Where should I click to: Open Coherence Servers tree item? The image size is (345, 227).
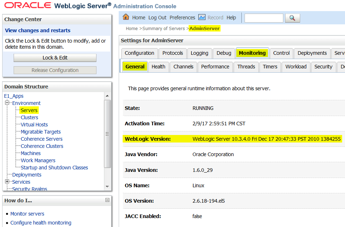[x=42, y=139]
